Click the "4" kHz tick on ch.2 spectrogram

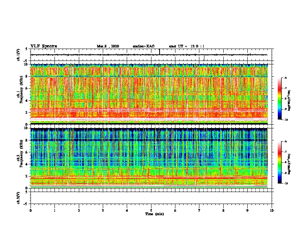tap(27, 164)
